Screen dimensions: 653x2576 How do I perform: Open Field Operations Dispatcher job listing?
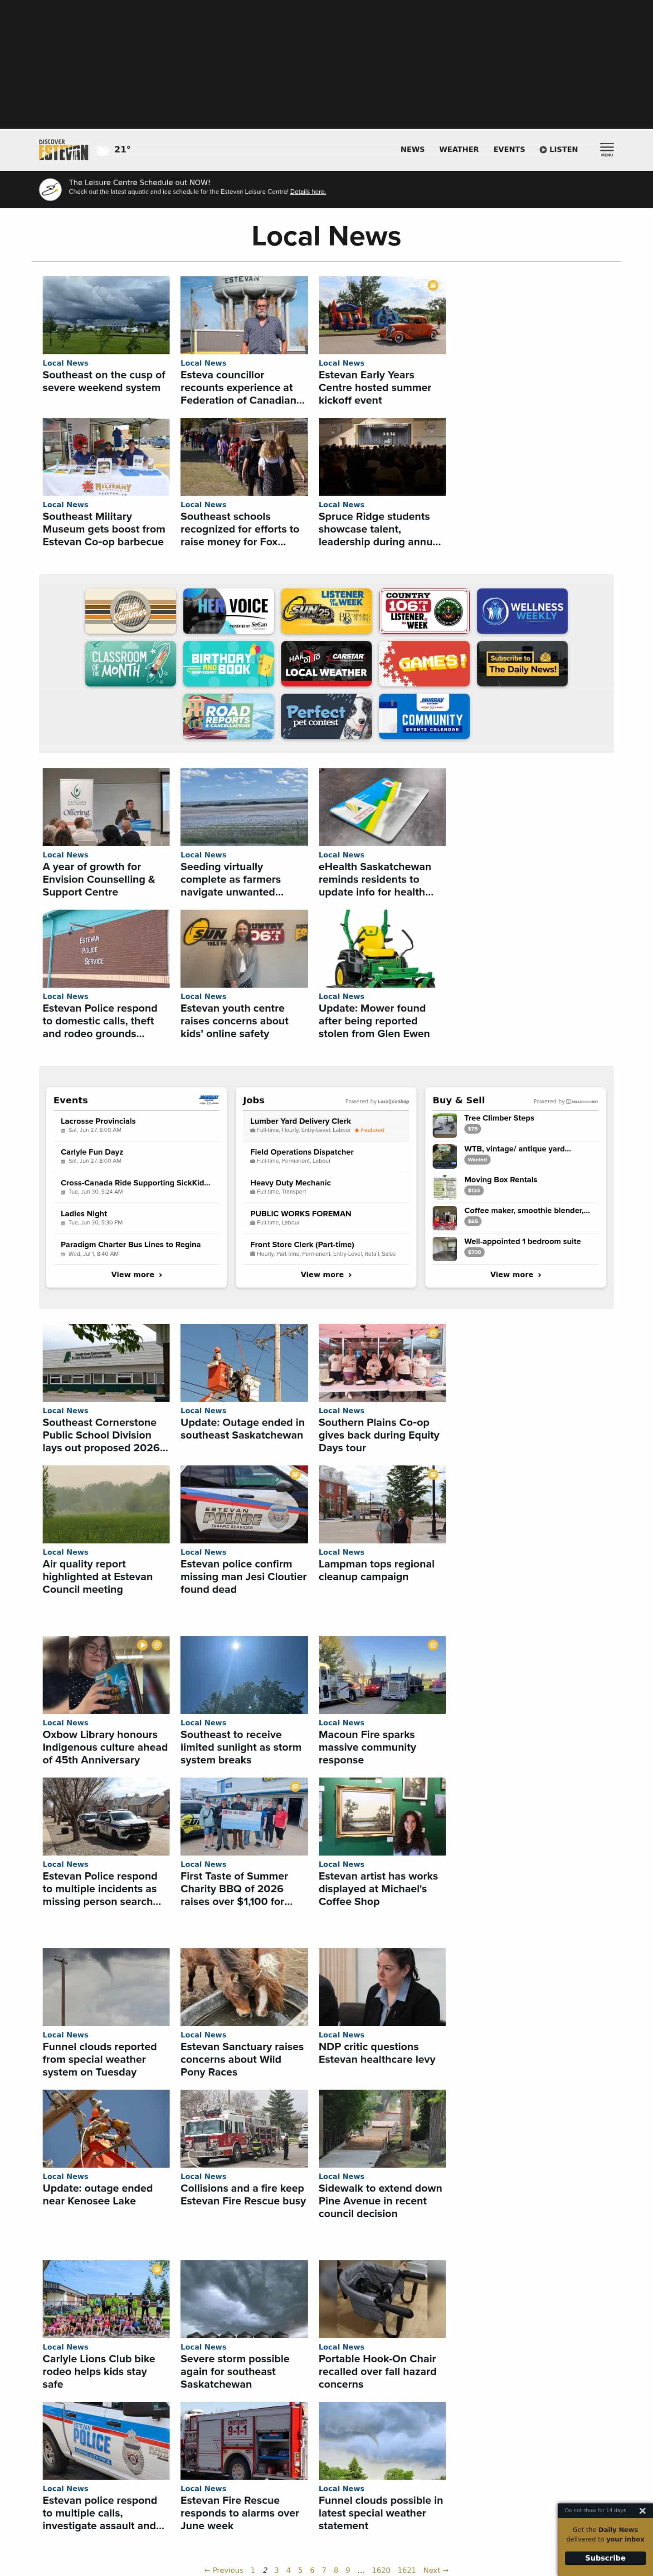click(302, 1152)
